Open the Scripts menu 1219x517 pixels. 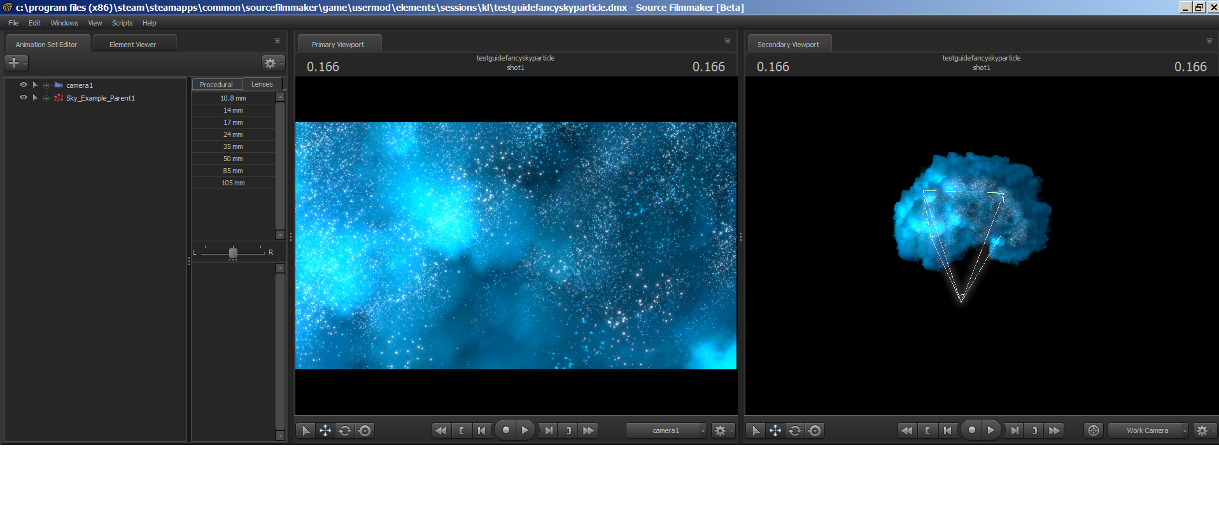coord(122,23)
